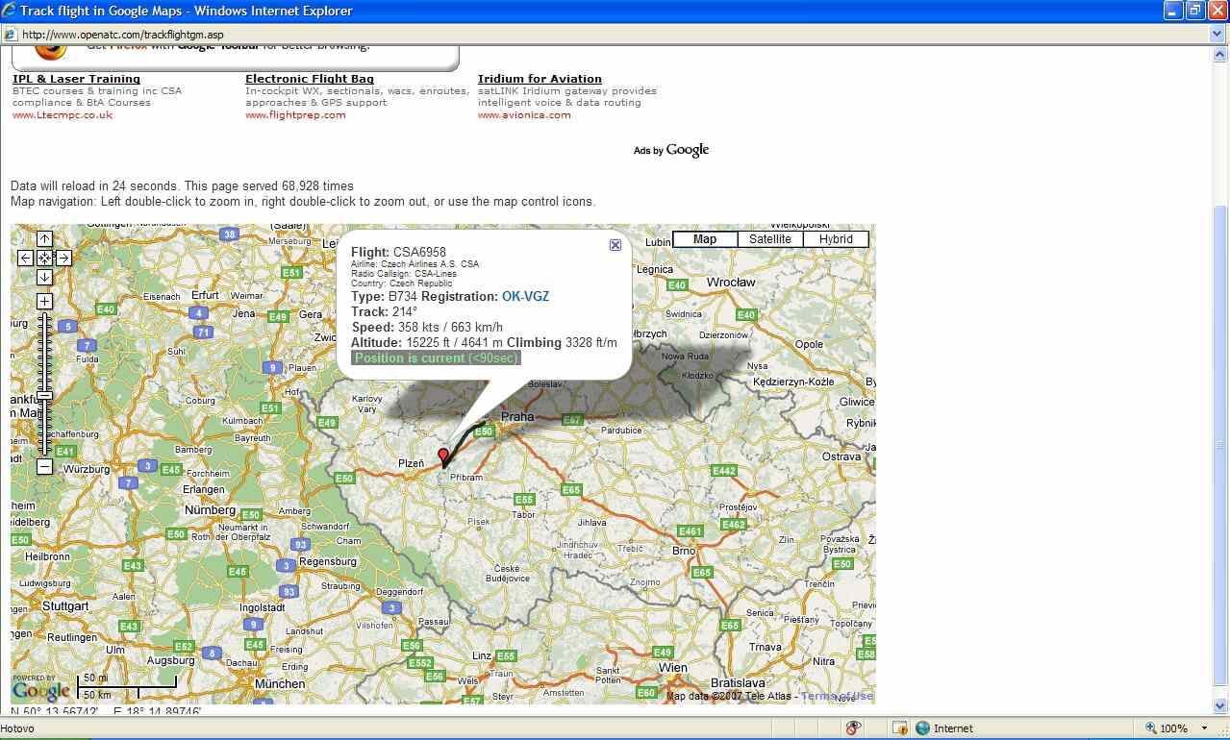This screenshot has height=740, width=1230.
Task: Click the Google logo on the map
Action: tap(40, 689)
